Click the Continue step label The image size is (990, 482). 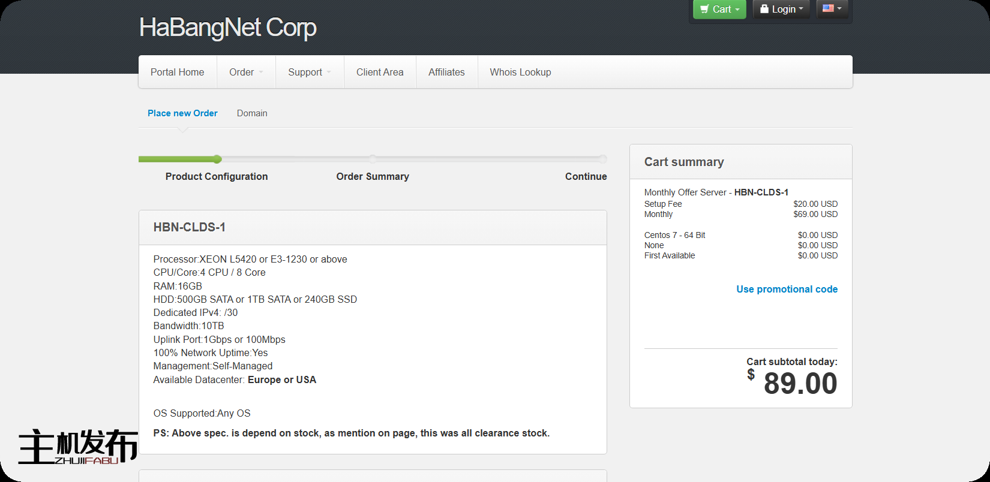coord(586,176)
